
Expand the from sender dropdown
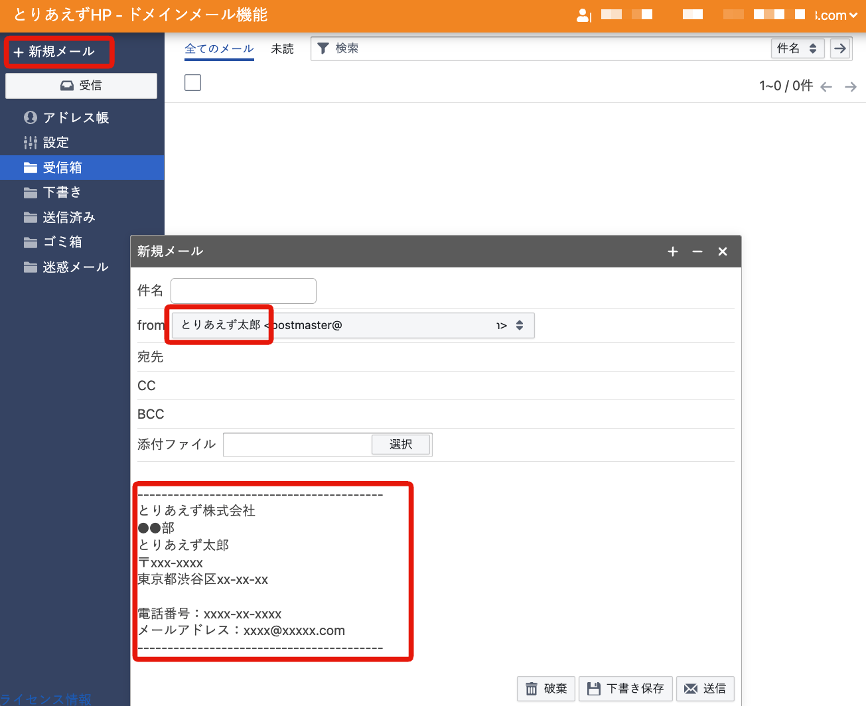[x=519, y=325]
